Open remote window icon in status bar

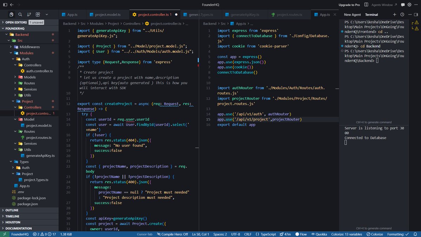[x=4, y=234]
